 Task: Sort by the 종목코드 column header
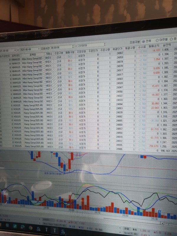(x=16, y=55)
